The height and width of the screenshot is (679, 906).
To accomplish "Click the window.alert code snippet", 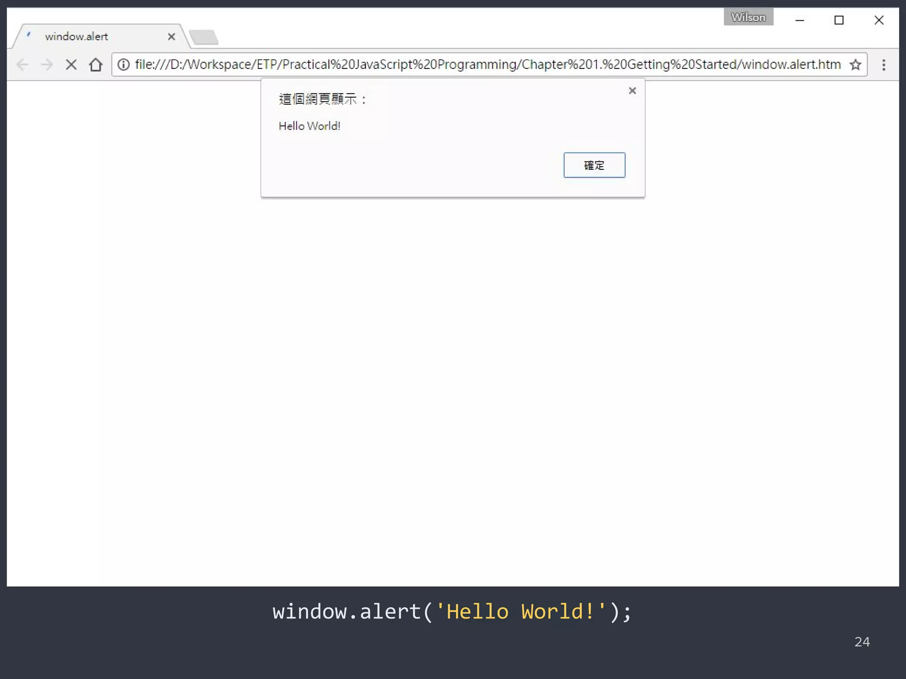I will [x=451, y=612].
